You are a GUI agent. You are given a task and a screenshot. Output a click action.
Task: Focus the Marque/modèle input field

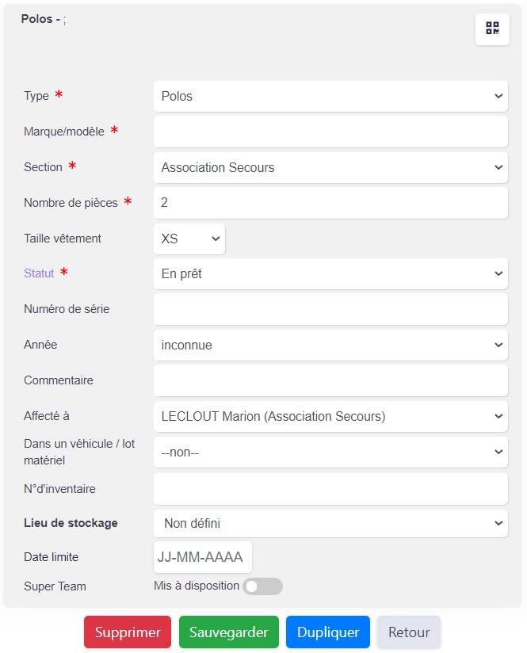[x=330, y=132]
